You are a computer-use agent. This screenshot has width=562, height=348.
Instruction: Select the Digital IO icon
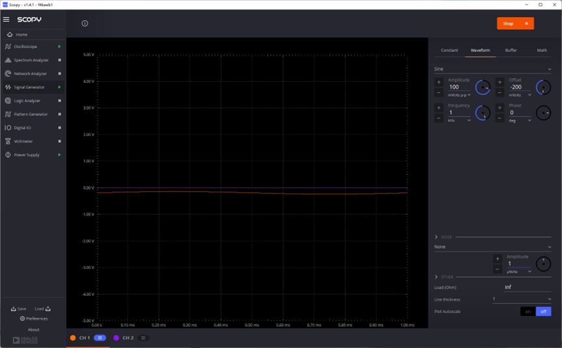[x=8, y=127]
